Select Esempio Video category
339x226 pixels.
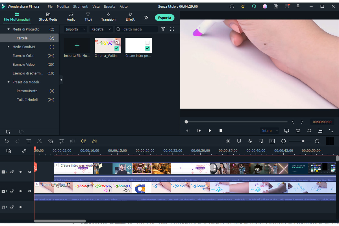click(23, 65)
